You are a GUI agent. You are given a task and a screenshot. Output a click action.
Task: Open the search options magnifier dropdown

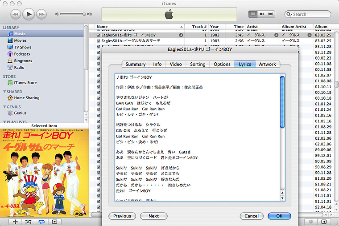(289, 14)
